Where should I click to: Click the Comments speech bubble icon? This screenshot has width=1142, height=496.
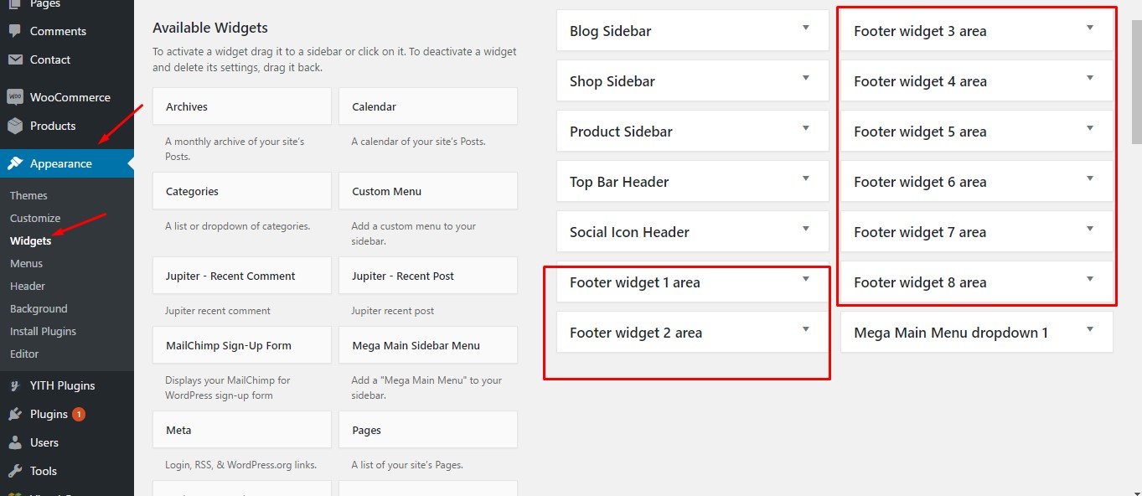(x=17, y=30)
